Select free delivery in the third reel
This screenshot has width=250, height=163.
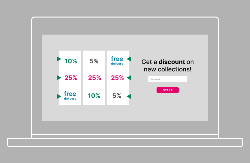[117, 61]
